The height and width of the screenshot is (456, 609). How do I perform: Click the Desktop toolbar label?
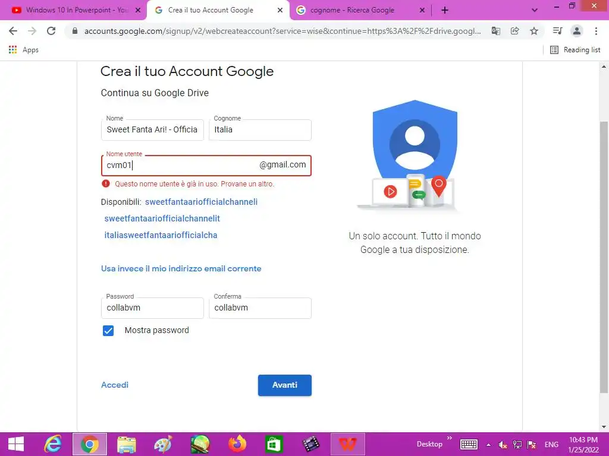(429, 444)
